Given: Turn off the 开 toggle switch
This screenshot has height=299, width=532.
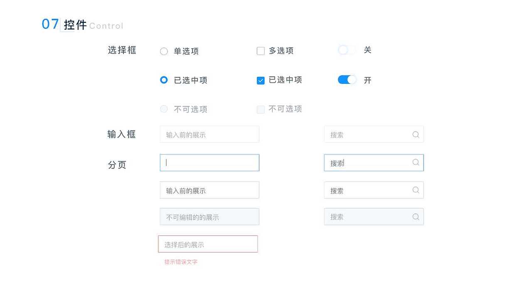Looking at the screenshot, I should 347,79.
